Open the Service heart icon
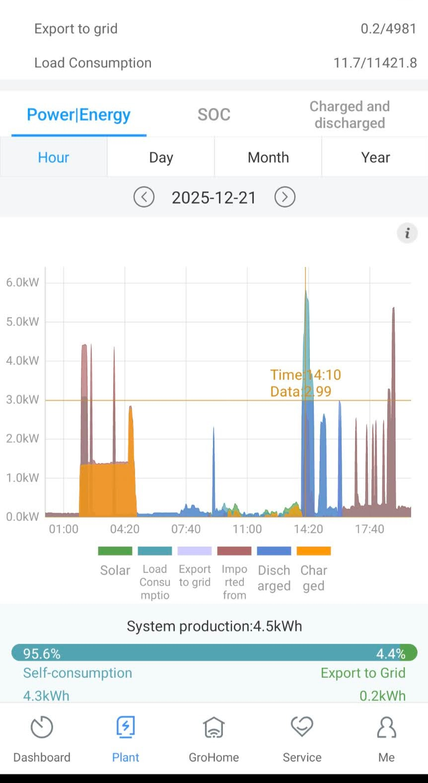This screenshot has width=428, height=783. click(302, 728)
